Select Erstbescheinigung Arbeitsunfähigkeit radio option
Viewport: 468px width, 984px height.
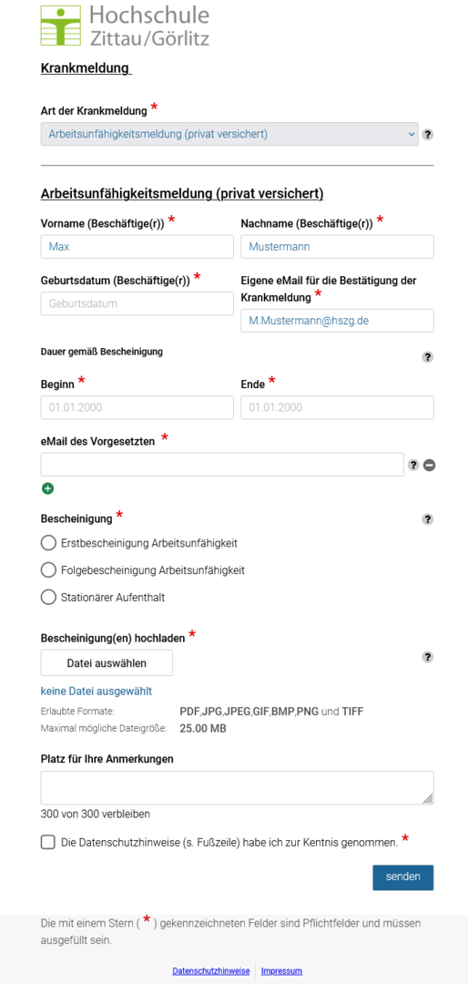(x=48, y=543)
